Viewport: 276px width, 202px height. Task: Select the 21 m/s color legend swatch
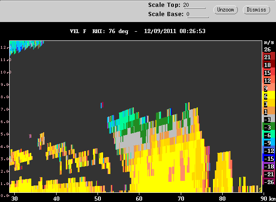[269, 56]
